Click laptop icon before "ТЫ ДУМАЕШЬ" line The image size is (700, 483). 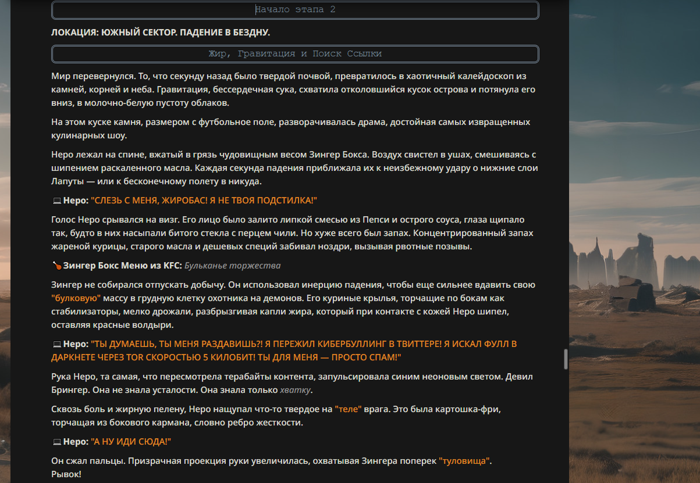coord(56,344)
